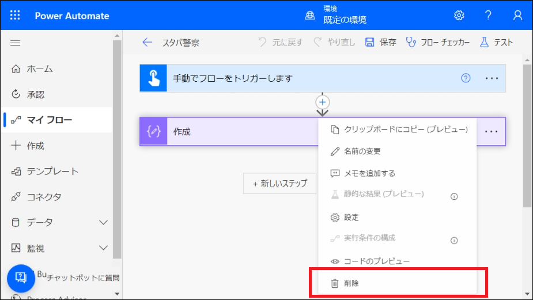Choose メモを追加する from the menu
This screenshot has height=300, width=533.
tap(398, 173)
